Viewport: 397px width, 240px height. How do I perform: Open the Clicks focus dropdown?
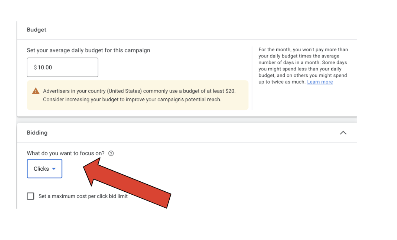point(44,169)
